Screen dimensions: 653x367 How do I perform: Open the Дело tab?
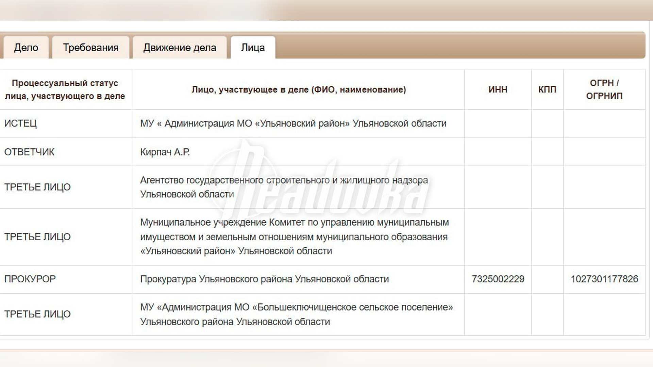coord(26,48)
